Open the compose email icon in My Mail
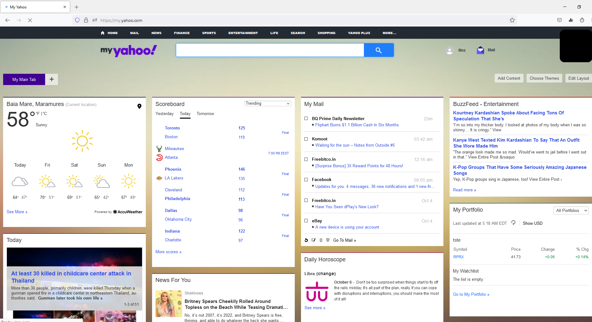The width and height of the screenshot is (592, 322). click(314, 240)
